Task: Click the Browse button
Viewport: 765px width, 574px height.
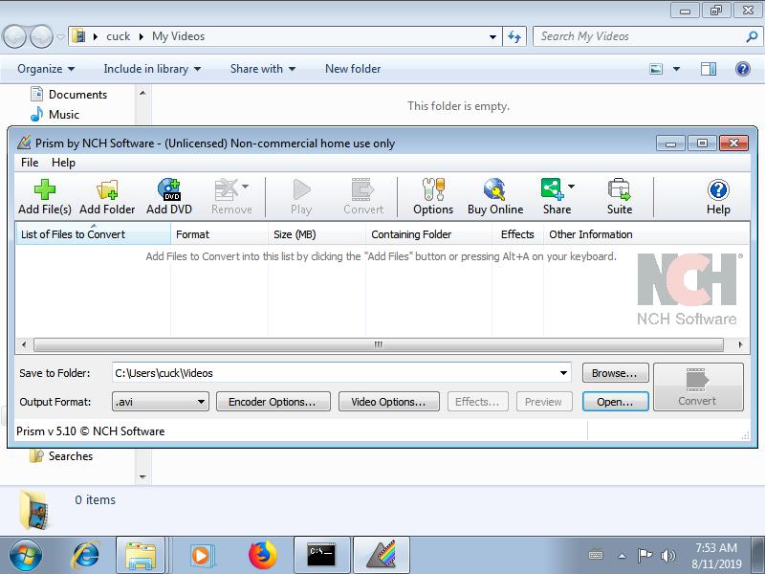Action: point(614,373)
